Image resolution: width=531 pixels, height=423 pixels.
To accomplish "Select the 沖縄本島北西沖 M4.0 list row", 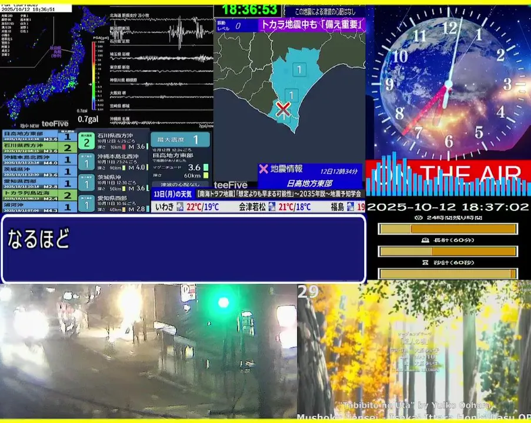I will click(x=39, y=159).
